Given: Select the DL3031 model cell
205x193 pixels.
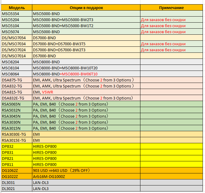Looking at the screenshot, I should pos(17,182).
